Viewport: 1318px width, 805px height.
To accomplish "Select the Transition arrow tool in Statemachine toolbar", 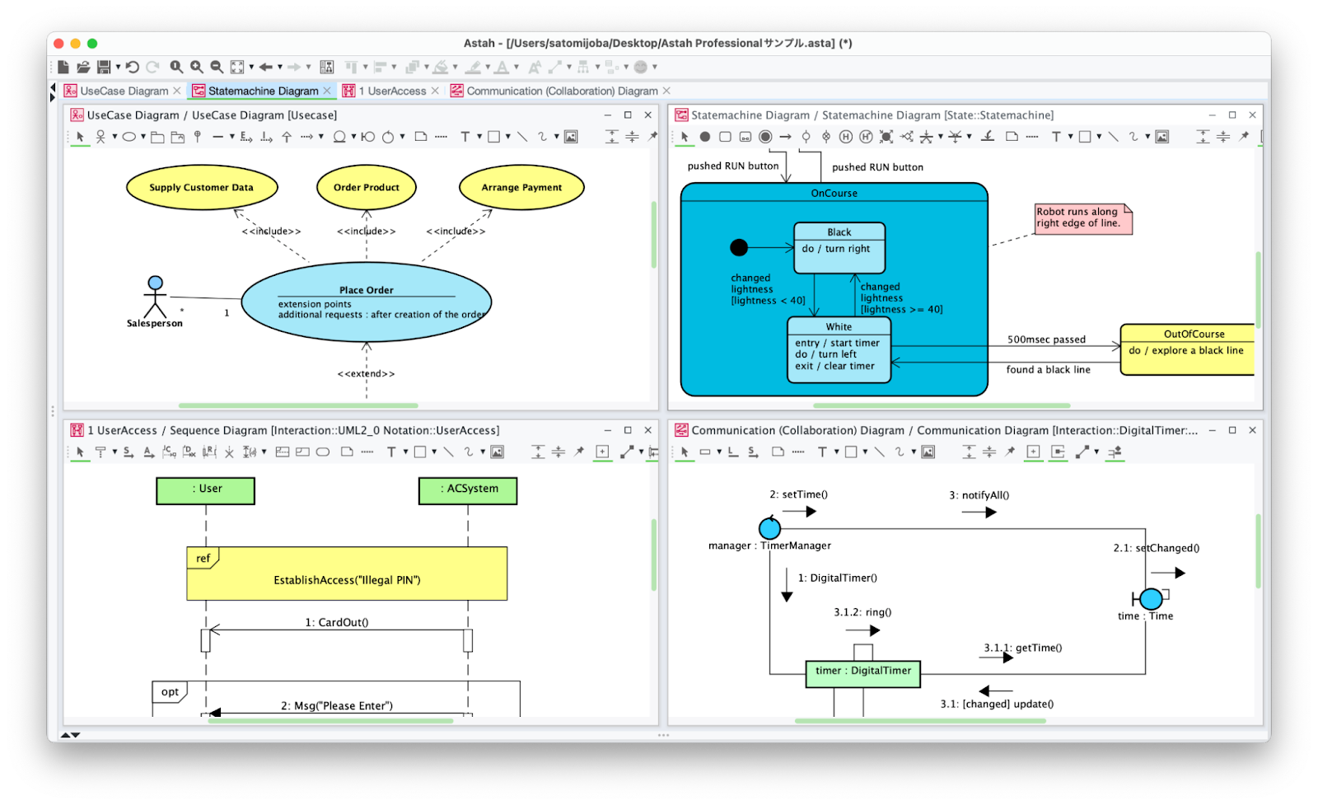I will point(786,137).
